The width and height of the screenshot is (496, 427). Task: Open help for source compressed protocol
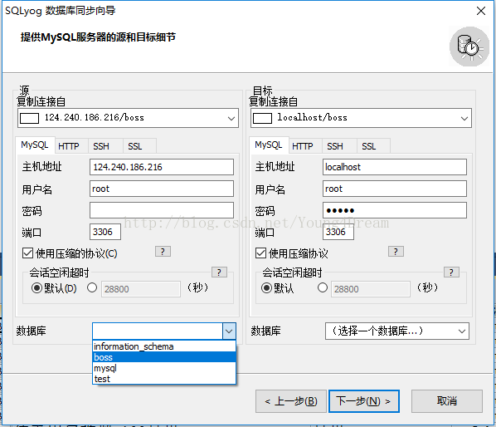click(x=163, y=252)
